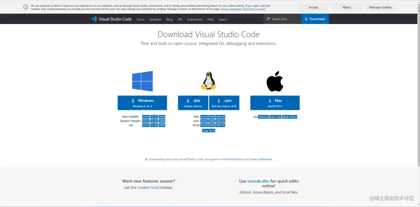Download Mac .zip Universal
The height and width of the screenshot is (207, 420).
point(263,117)
